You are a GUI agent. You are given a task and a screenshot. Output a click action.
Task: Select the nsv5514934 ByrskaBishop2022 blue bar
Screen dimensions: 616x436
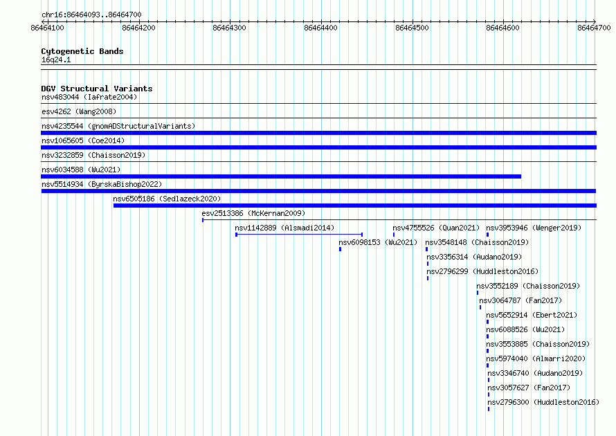click(318, 191)
